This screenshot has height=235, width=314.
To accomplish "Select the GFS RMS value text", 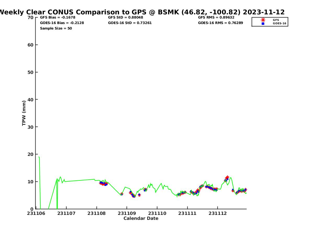I will (216, 17).
